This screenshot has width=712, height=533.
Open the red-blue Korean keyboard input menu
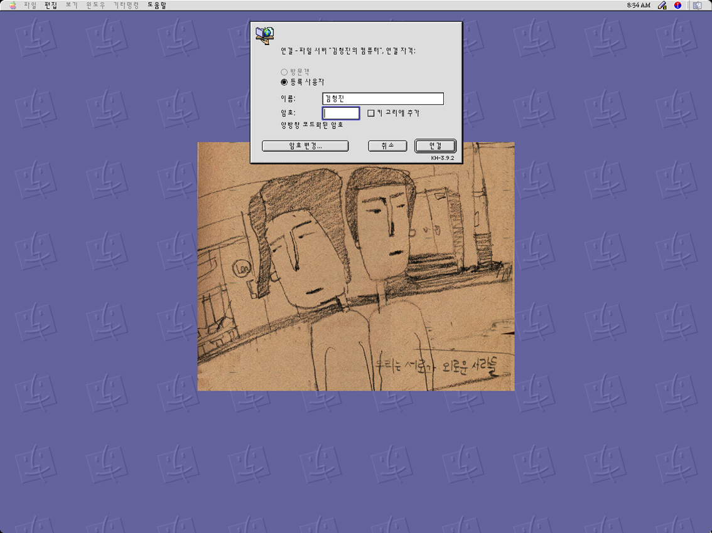[x=677, y=6]
